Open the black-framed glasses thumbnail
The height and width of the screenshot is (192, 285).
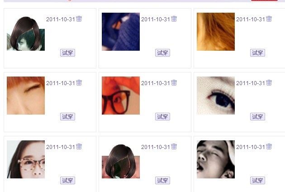pyautogui.click(x=121, y=96)
